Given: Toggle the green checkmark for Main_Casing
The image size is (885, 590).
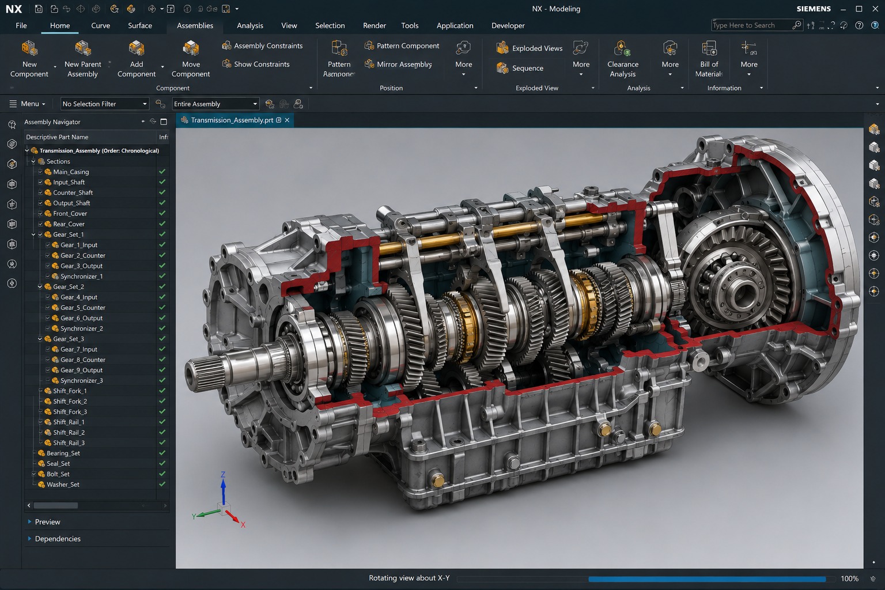Looking at the screenshot, I should (162, 172).
